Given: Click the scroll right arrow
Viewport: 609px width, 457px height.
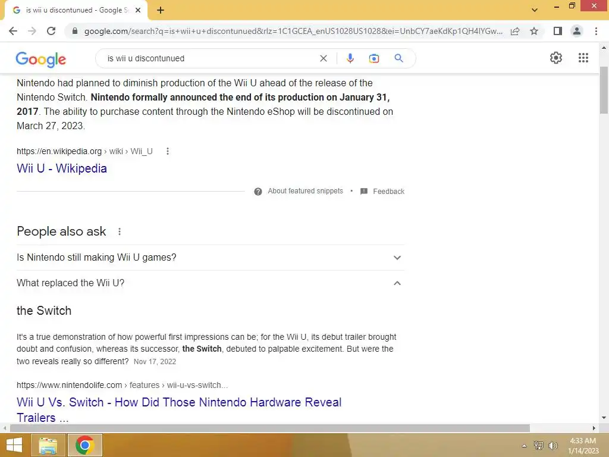Looking at the screenshot, I should 594,428.
